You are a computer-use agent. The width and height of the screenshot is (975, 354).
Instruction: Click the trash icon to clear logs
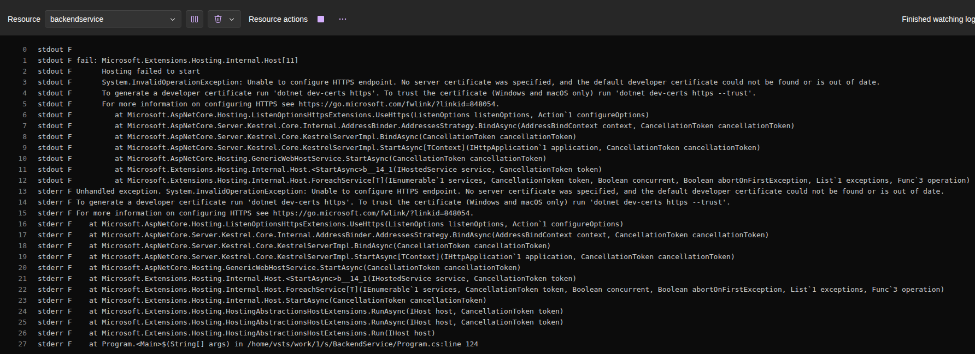(x=218, y=19)
